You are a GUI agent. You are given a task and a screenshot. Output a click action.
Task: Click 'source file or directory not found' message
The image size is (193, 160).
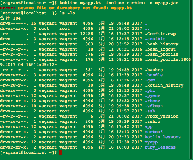coord(63,8)
